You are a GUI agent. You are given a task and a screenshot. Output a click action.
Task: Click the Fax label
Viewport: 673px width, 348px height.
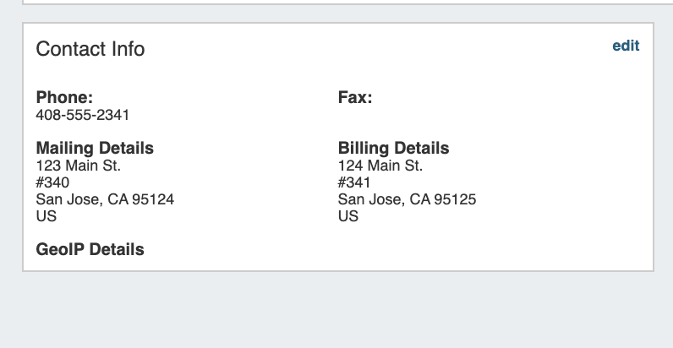point(355,97)
